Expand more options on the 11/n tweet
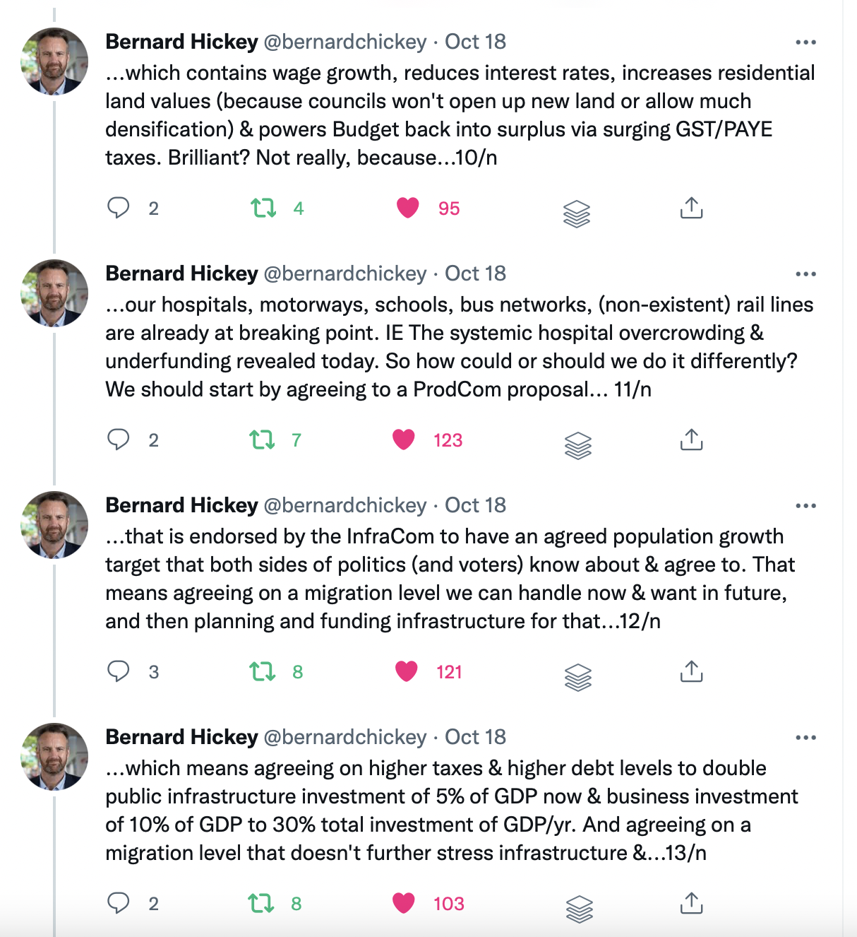857x937 pixels. click(x=805, y=274)
